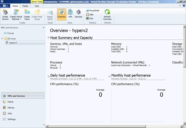Click the 'Physical:' processor label
The width and height of the screenshot is (186, 128).
click(54, 68)
